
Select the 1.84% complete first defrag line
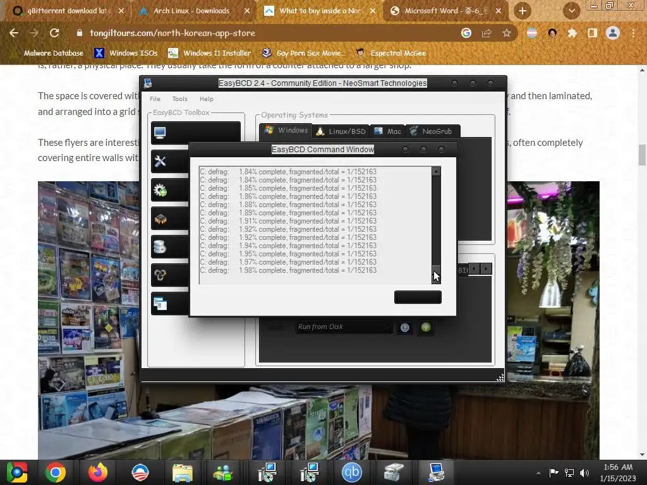tap(288, 172)
